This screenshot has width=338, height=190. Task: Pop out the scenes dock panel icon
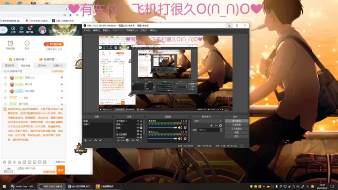point(112,117)
